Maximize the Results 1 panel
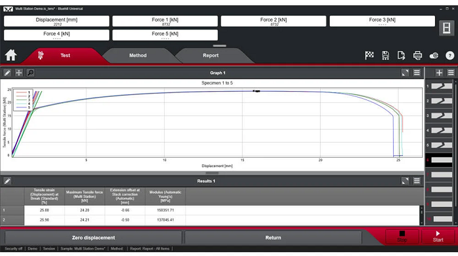Screen dimensions: 458x256 coord(405,181)
